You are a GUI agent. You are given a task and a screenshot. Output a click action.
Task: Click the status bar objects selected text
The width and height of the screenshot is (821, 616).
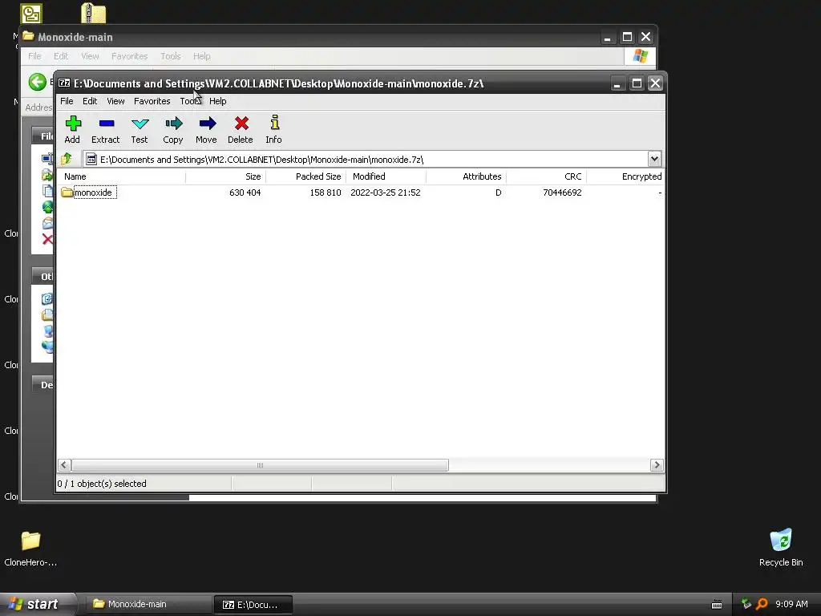pyautogui.click(x=102, y=484)
